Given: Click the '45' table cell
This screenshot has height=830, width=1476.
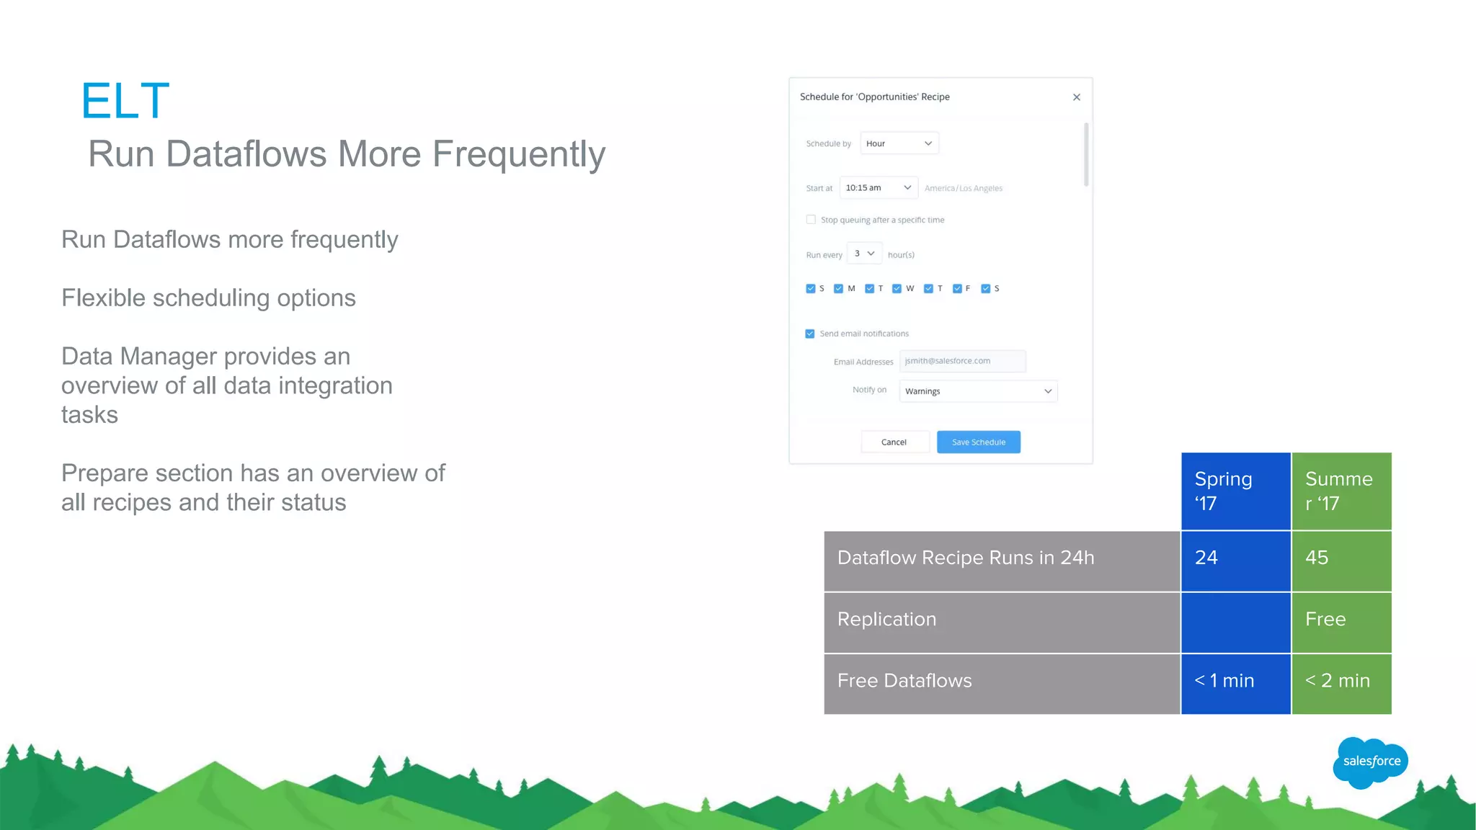Looking at the screenshot, I should click(1342, 561).
